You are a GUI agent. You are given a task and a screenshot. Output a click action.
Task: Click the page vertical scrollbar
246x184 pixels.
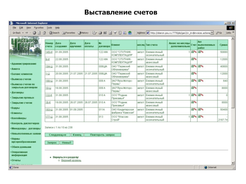[x=232, y=101]
